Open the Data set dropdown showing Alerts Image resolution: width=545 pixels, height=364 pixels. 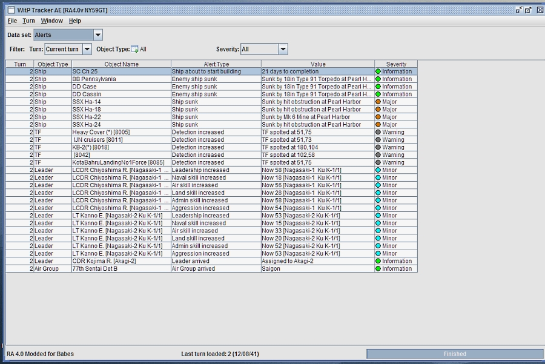pos(97,35)
